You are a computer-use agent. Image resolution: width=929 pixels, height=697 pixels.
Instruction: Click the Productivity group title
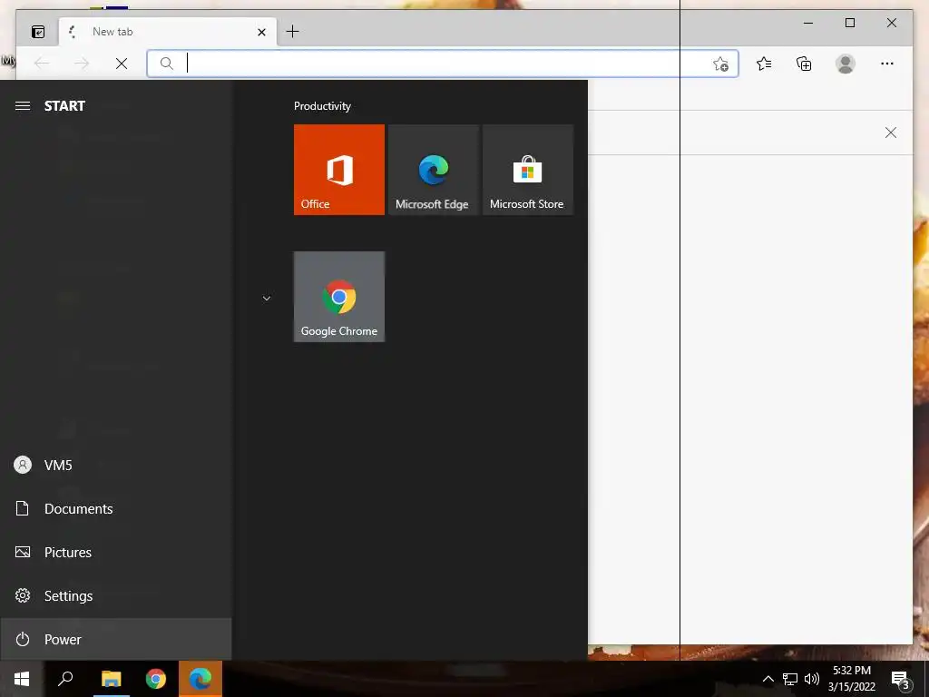[x=322, y=106]
